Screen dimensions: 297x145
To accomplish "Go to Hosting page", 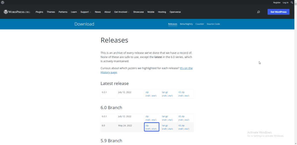I will click(162, 12).
